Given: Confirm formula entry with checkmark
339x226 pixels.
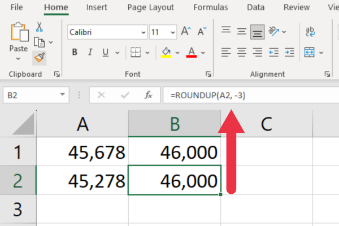Looking at the screenshot, I should click(125, 95).
